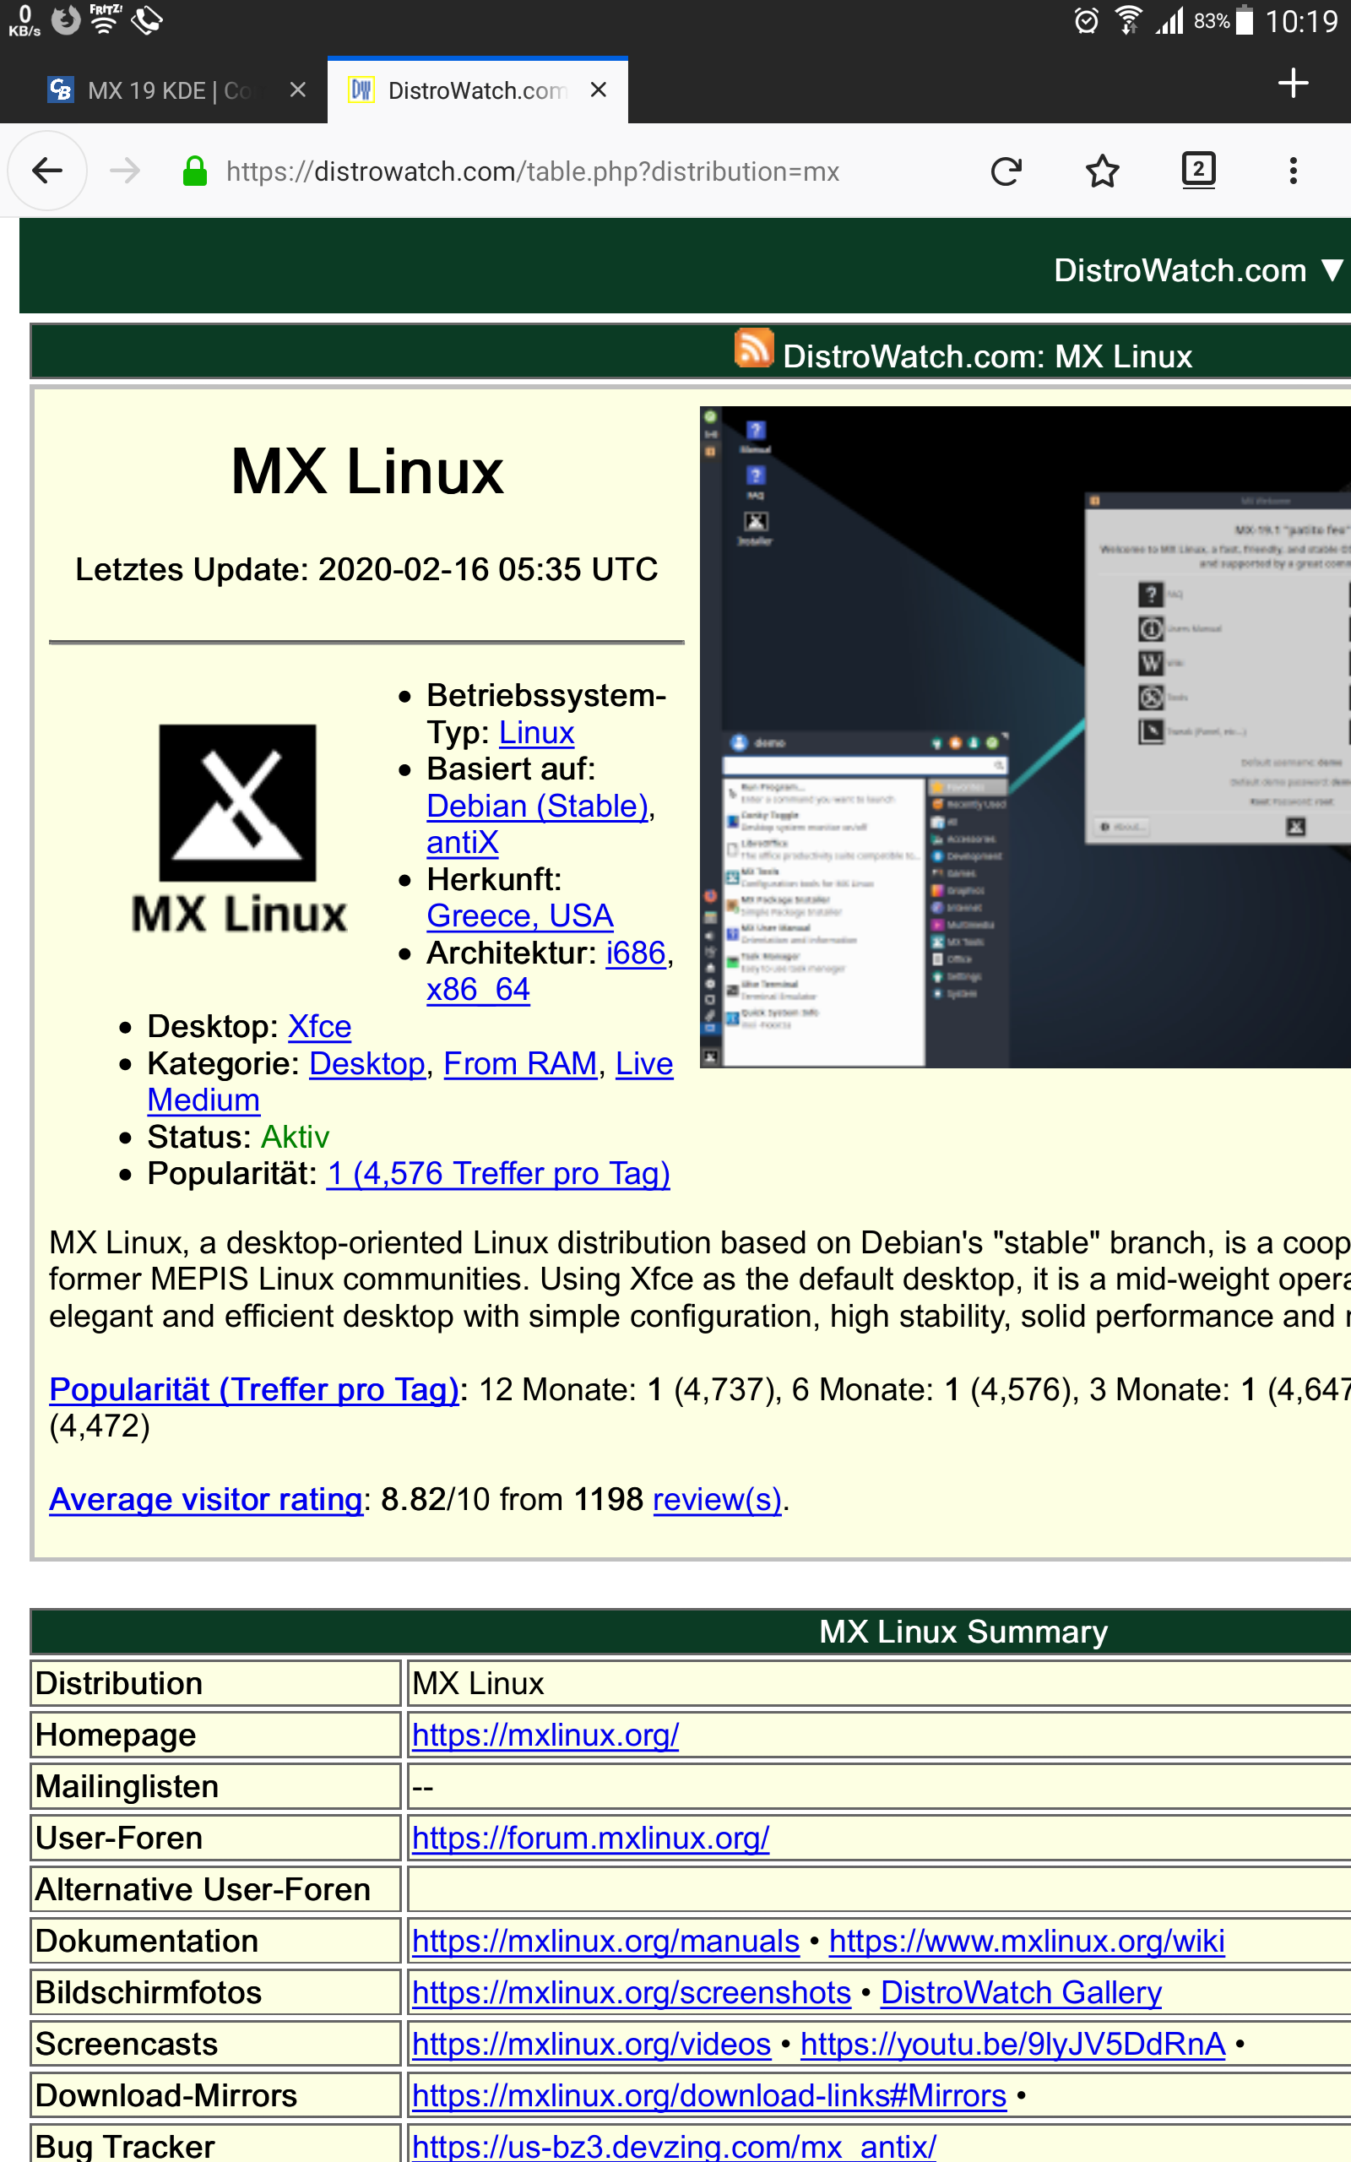The height and width of the screenshot is (2162, 1351).
Task: Reload the current page
Action: 1006,171
